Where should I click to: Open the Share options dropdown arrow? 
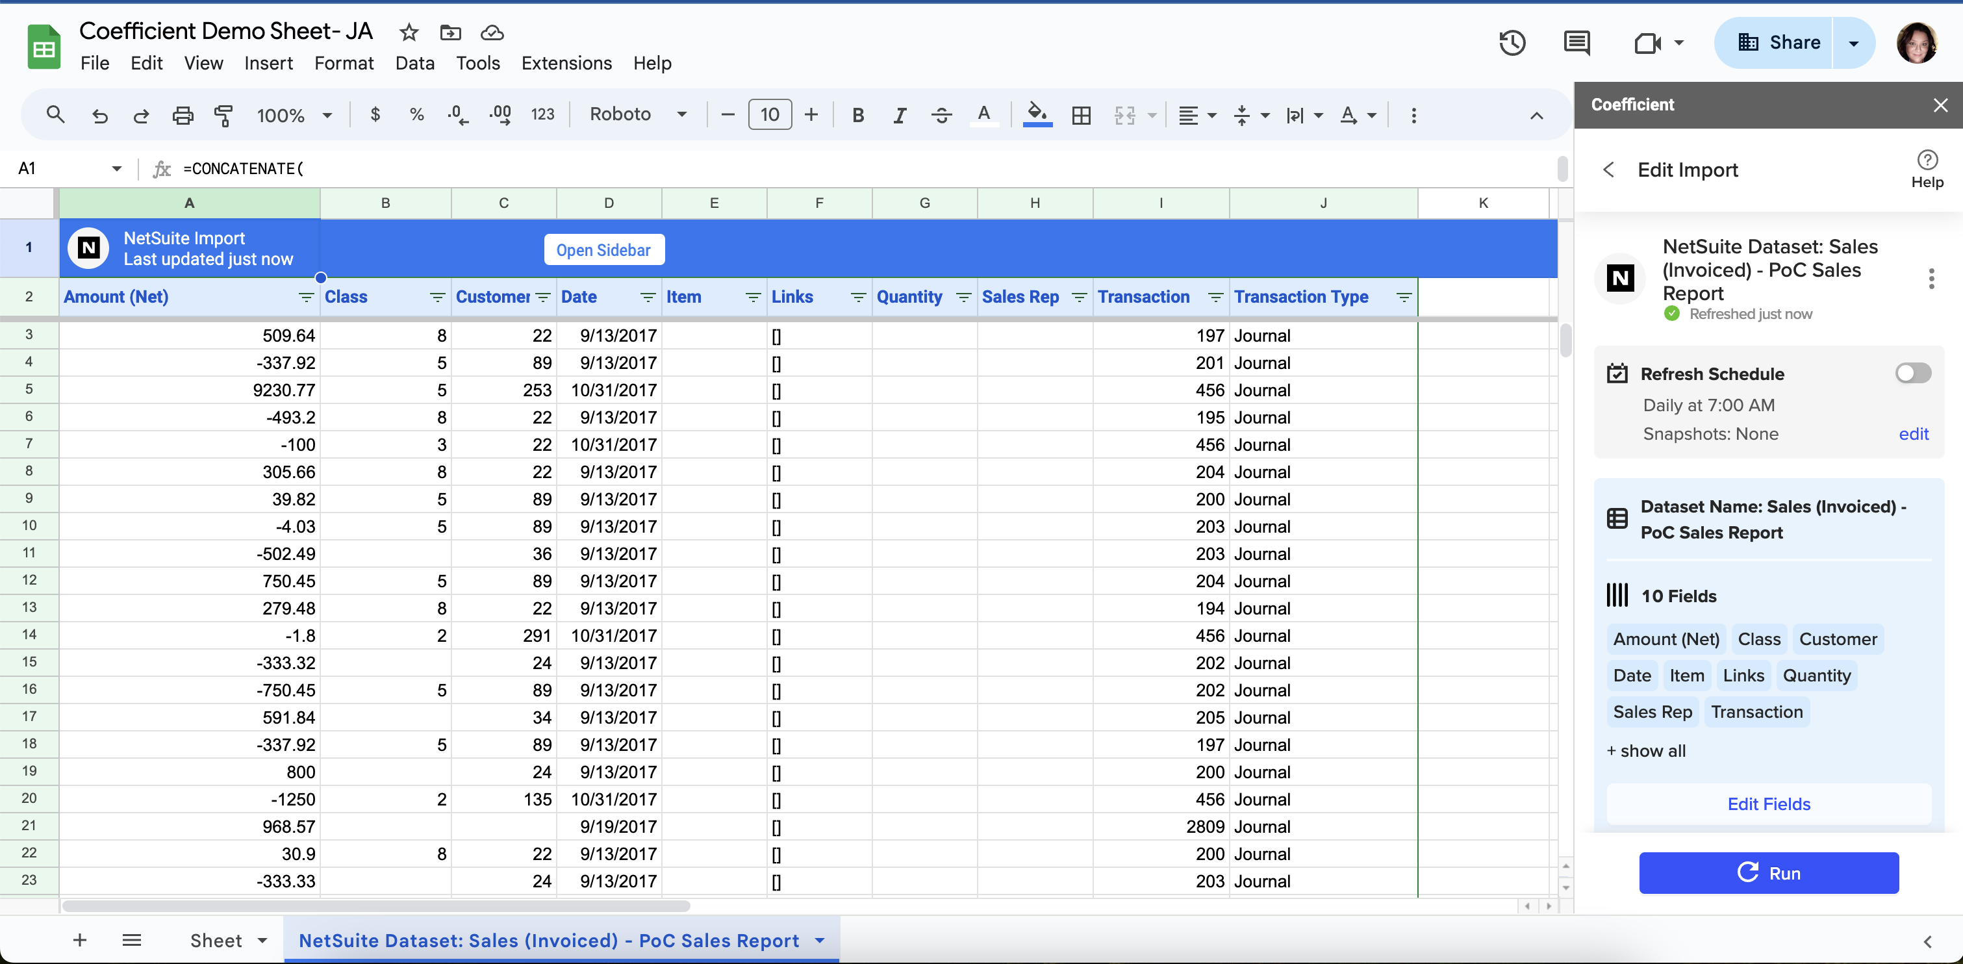[x=1854, y=43]
